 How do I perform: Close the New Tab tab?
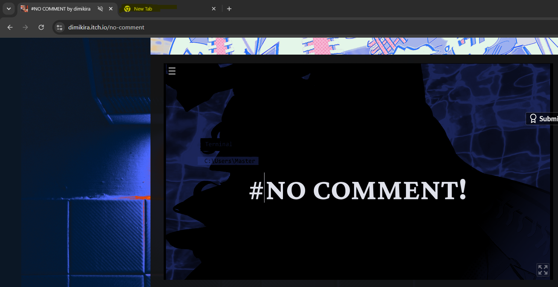(x=214, y=9)
